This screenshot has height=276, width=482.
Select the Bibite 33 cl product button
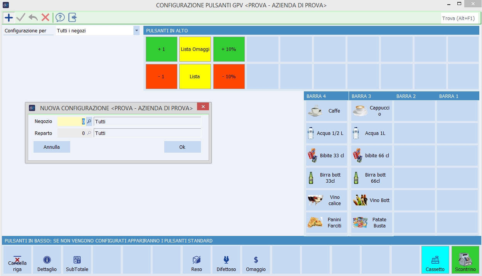327,156
